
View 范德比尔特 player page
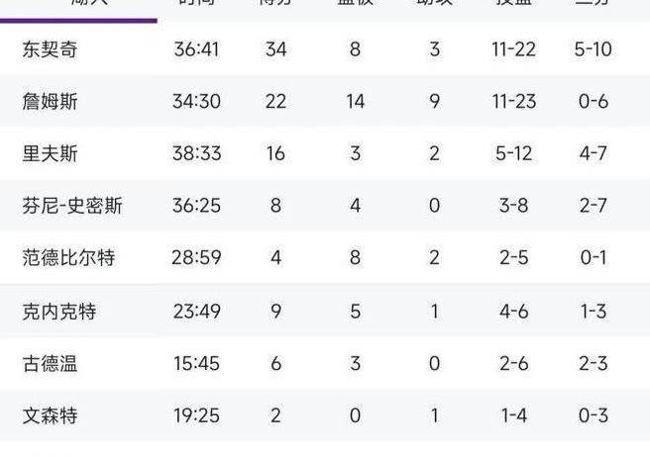point(68,257)
